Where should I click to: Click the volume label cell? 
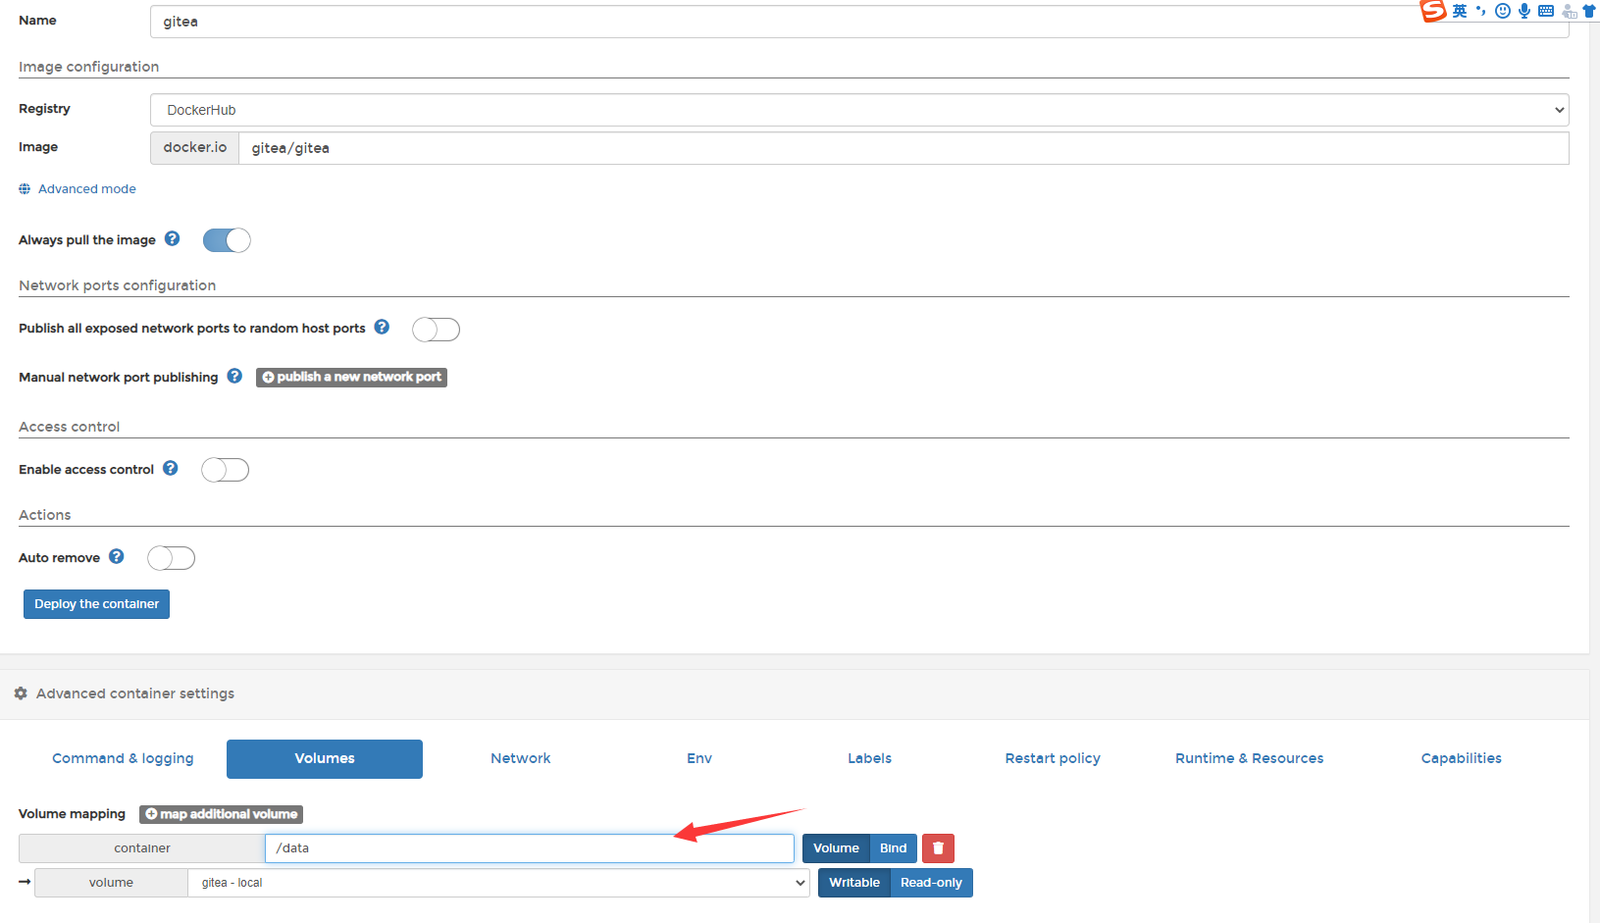(x=111, y=883)
